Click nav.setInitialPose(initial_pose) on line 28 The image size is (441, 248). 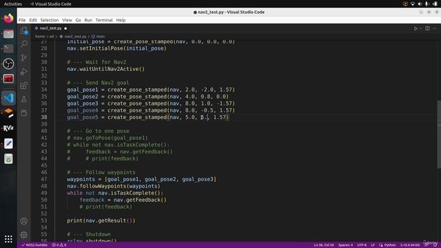click(x=116, y=48)
